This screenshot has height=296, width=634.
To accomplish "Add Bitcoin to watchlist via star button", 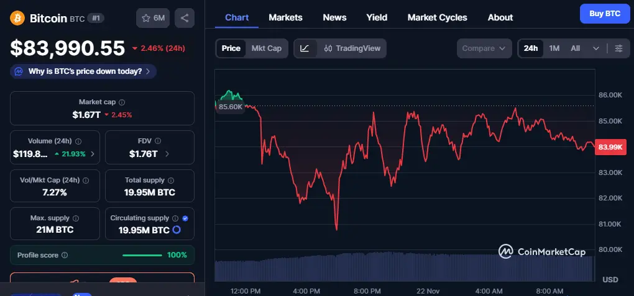I will (153, 18).
